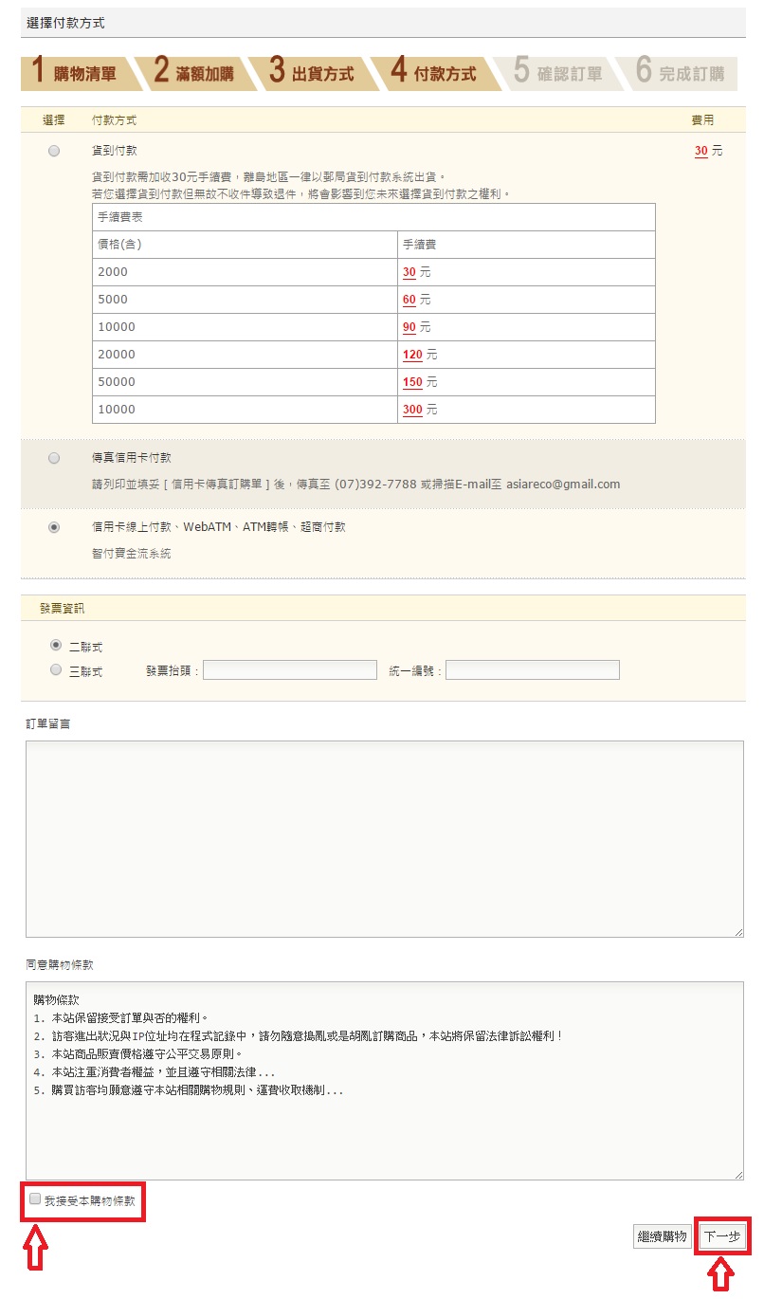Viewport: 764px width, 1299px height.
Task: Go to step 2 滿額加購
Action: 194,73
